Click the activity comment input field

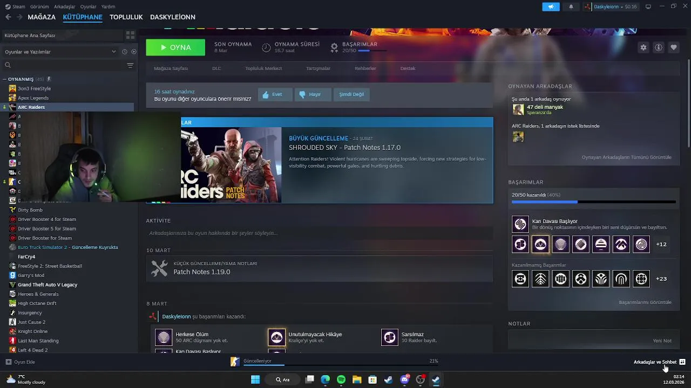coord(319,233)
